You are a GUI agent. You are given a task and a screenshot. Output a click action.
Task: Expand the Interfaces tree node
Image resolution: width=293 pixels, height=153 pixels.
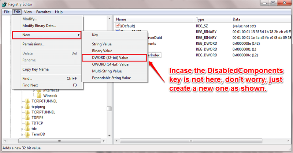click(x=34, y=91)
